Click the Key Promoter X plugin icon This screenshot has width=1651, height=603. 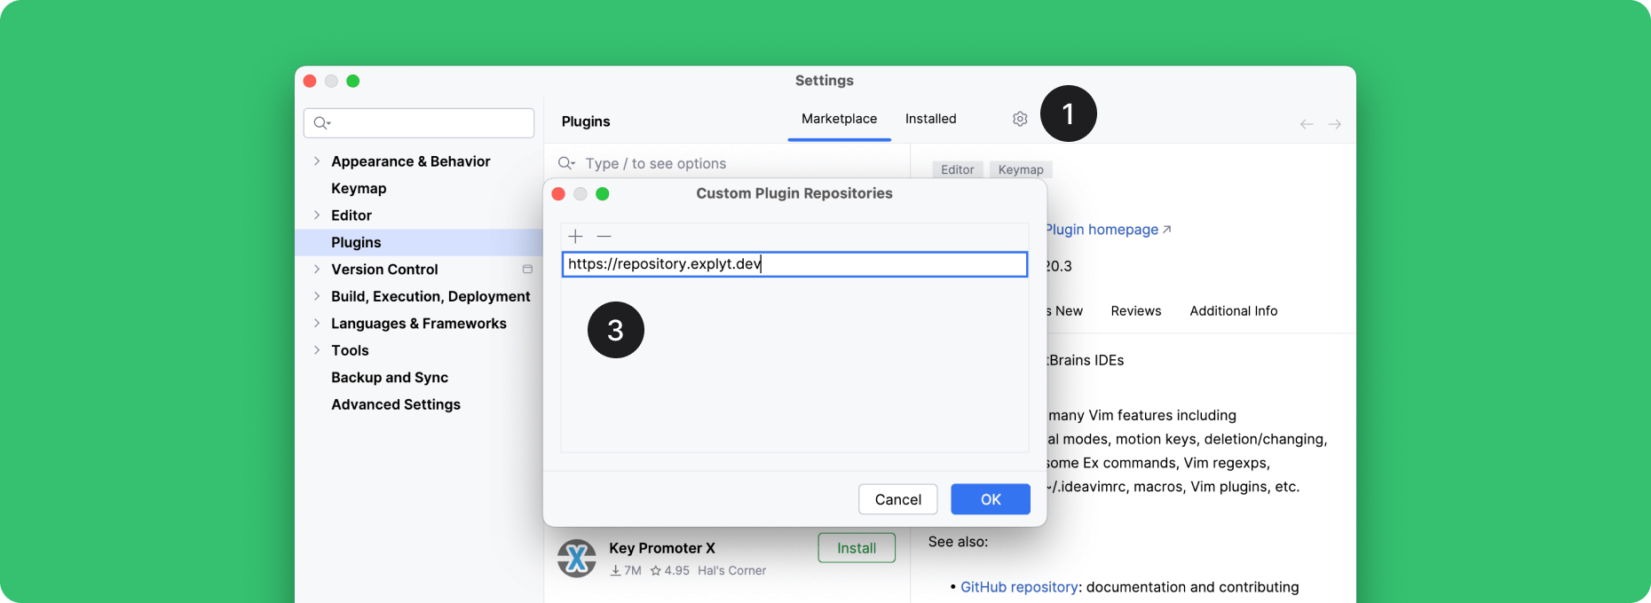[x=577, y=558]
